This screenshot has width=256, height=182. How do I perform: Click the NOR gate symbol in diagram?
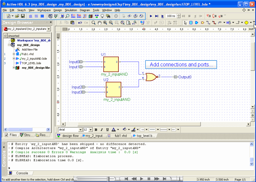151,77
